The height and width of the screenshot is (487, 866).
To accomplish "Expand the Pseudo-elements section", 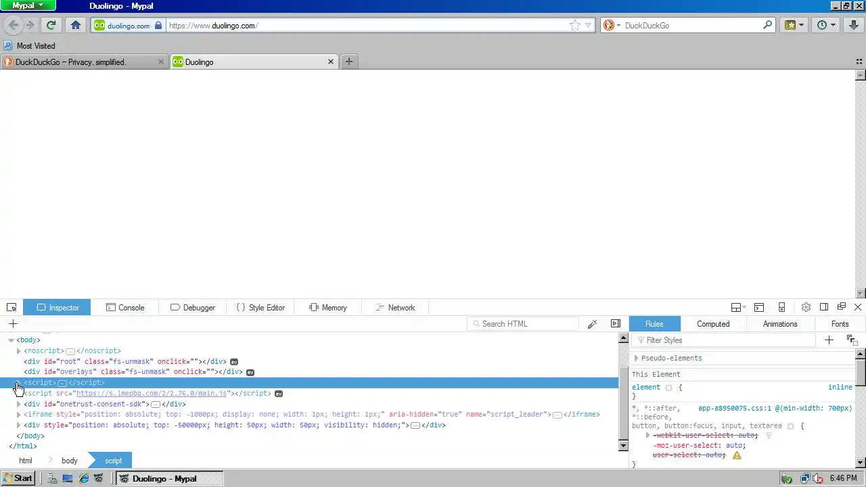I will 636,358.
